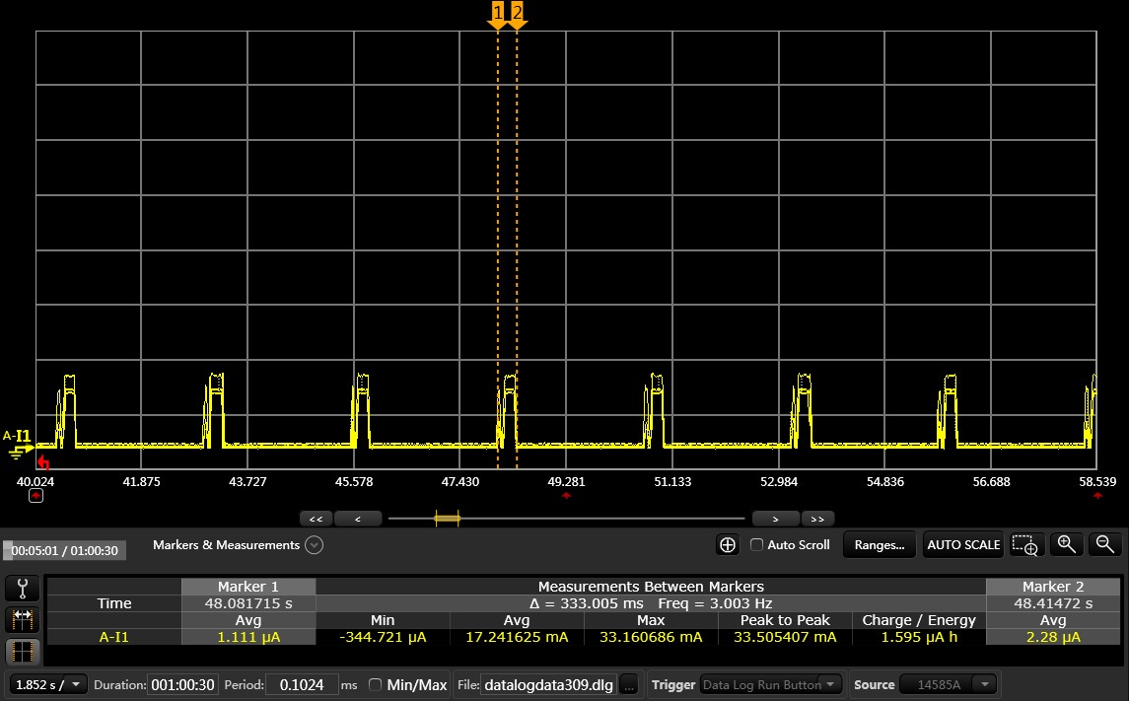Click the delta and frequency readout
1129x701 pixels.
pos(651,603)
